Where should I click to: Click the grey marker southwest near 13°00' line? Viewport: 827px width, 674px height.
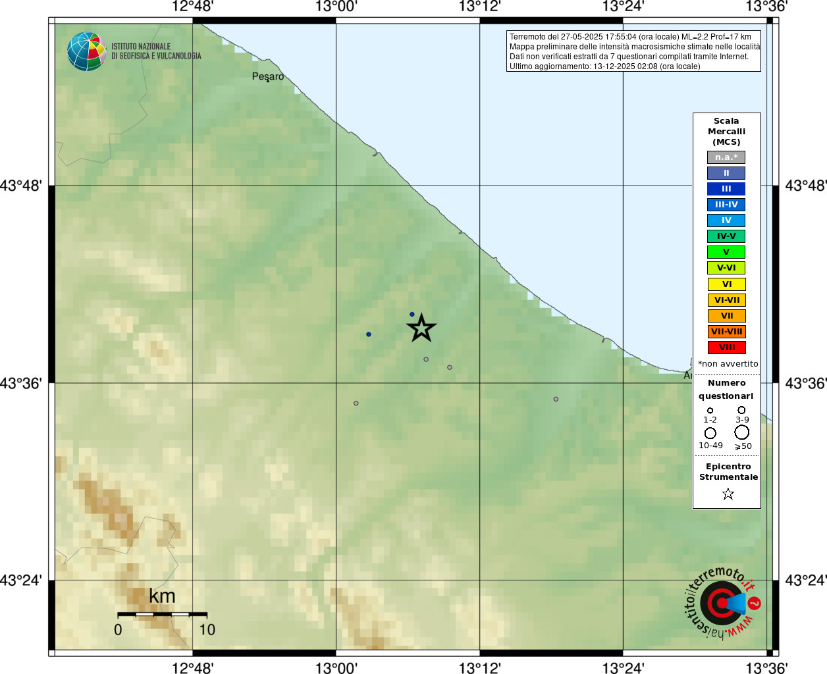click(356, 403)
